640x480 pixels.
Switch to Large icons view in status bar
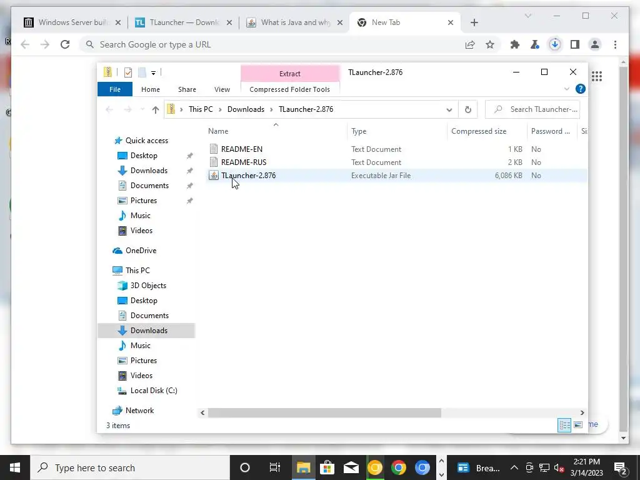[578, 425]
